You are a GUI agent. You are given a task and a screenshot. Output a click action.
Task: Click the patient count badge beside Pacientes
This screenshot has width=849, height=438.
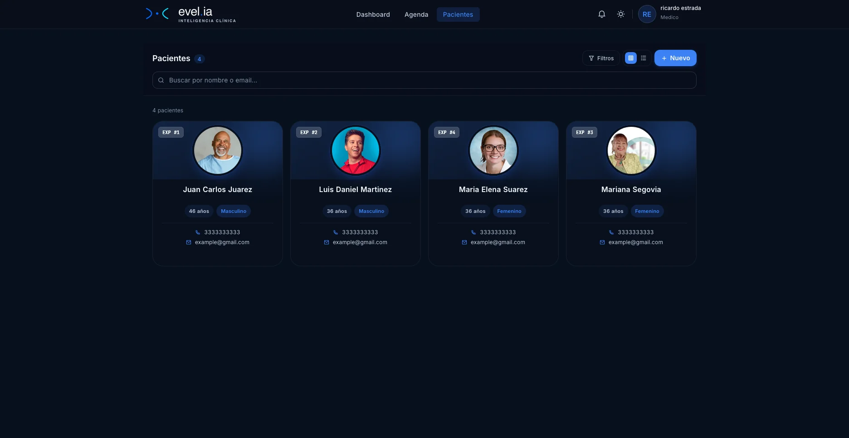(x=199, y=59)
